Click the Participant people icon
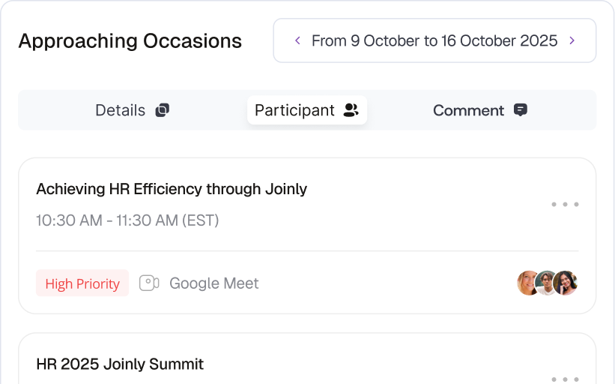The image size is (615, 384). pyautogui.click(x=351, y=110)
